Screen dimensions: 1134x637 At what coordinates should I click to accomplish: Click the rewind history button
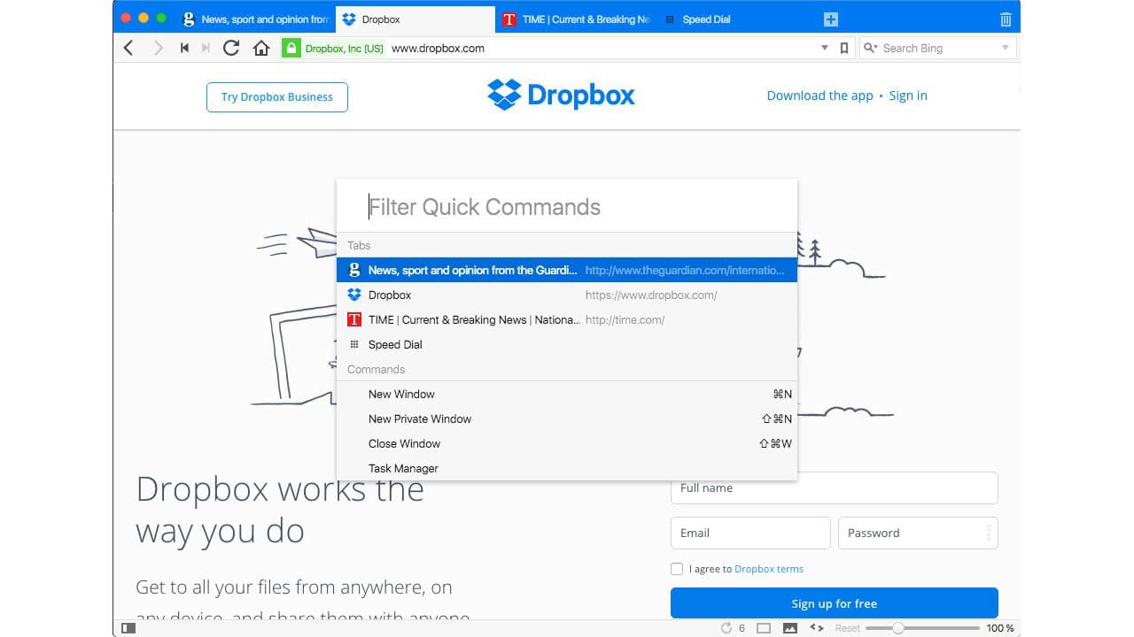click(184, 48)
